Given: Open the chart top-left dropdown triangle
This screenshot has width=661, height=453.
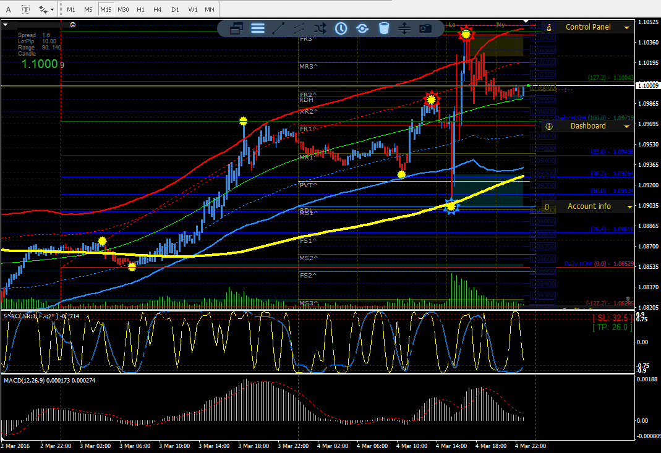Looking at the screenshot, I should (x=6, y=25).
